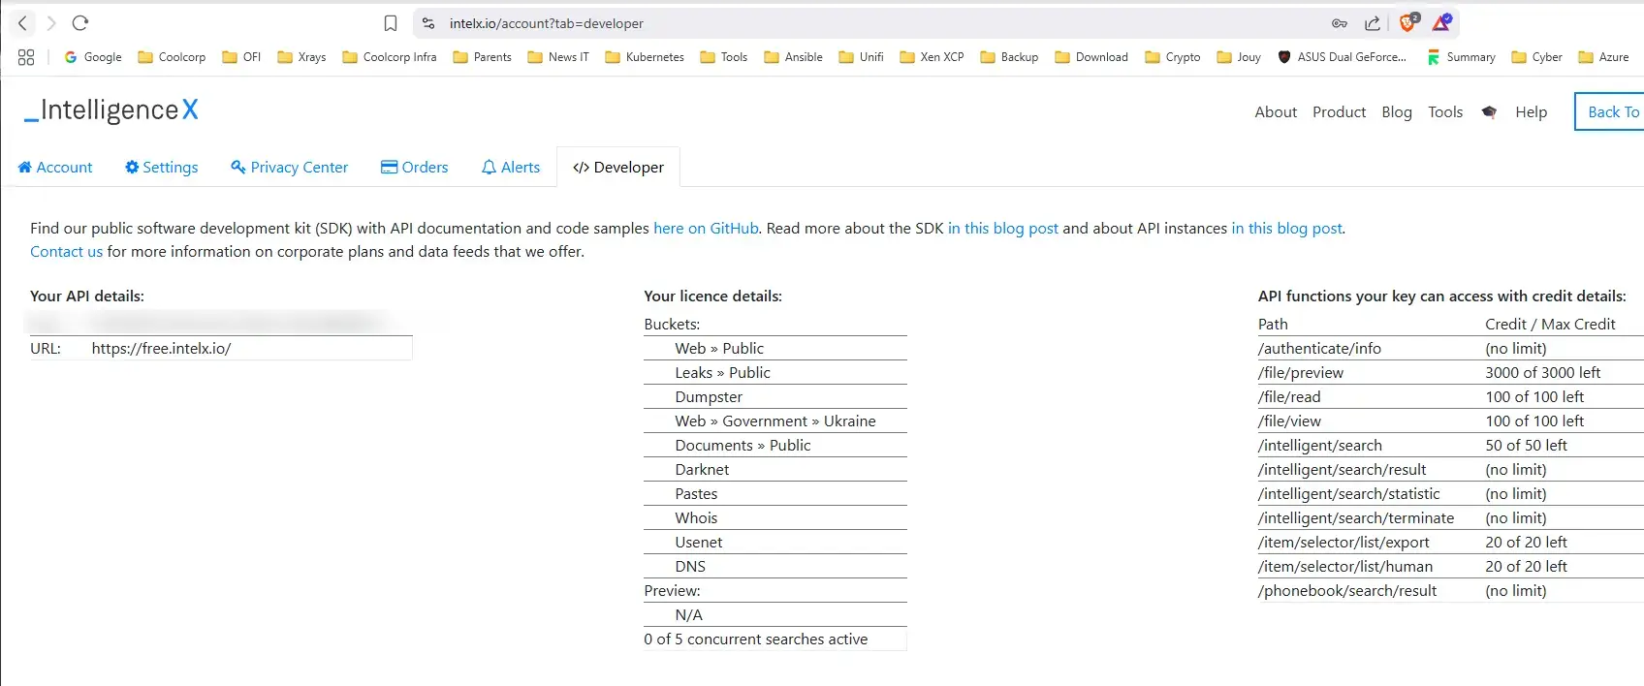Open the Tools bookmarks folder
This screenshot has width=1644, height=686.
pos(723,57)
